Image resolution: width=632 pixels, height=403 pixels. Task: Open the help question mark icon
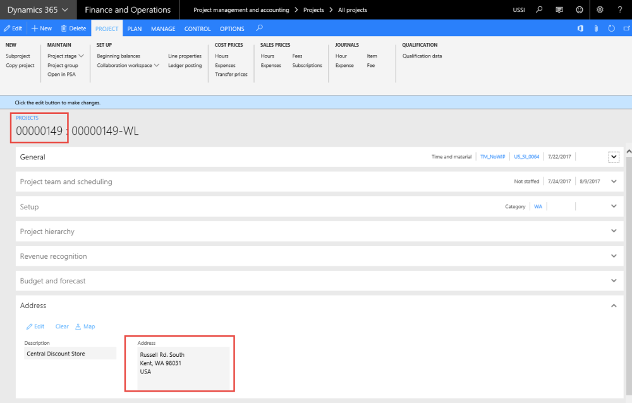(x=620, y=9)
